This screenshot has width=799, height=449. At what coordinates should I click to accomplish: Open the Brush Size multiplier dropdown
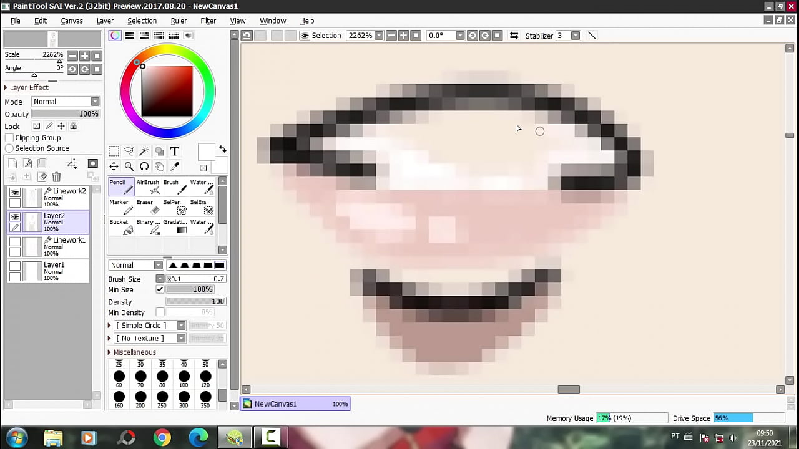(160, 279)
